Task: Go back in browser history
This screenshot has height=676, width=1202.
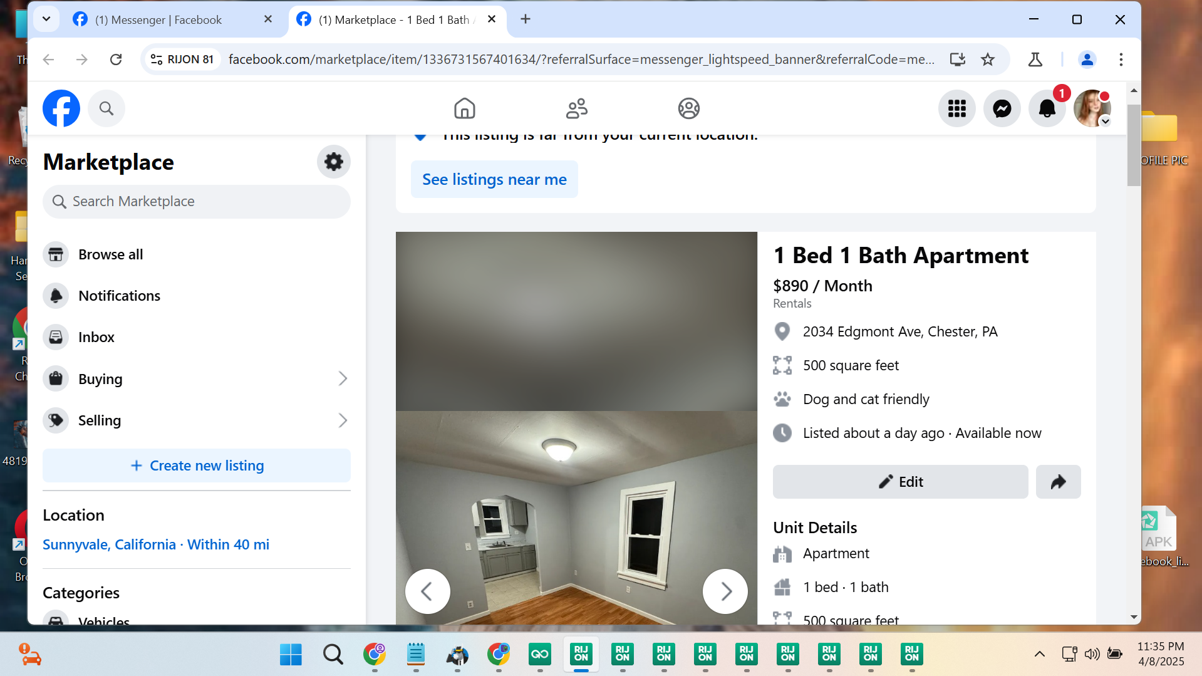Action: 48,60
